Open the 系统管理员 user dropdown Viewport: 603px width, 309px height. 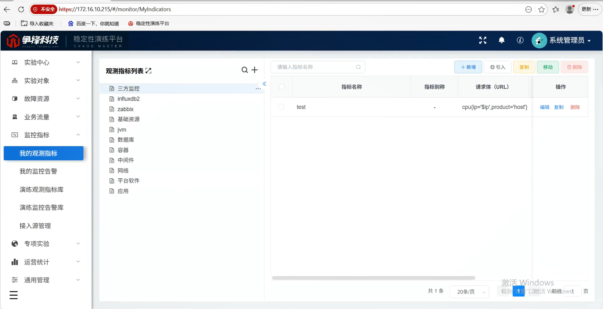pyautogui.click(x=562, y=40)
